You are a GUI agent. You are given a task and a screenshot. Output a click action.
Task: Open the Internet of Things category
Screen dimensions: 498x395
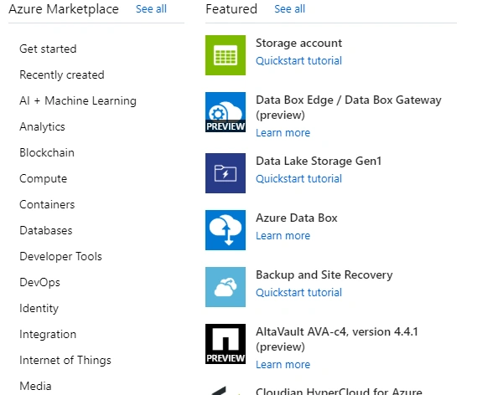click(65, 360)
